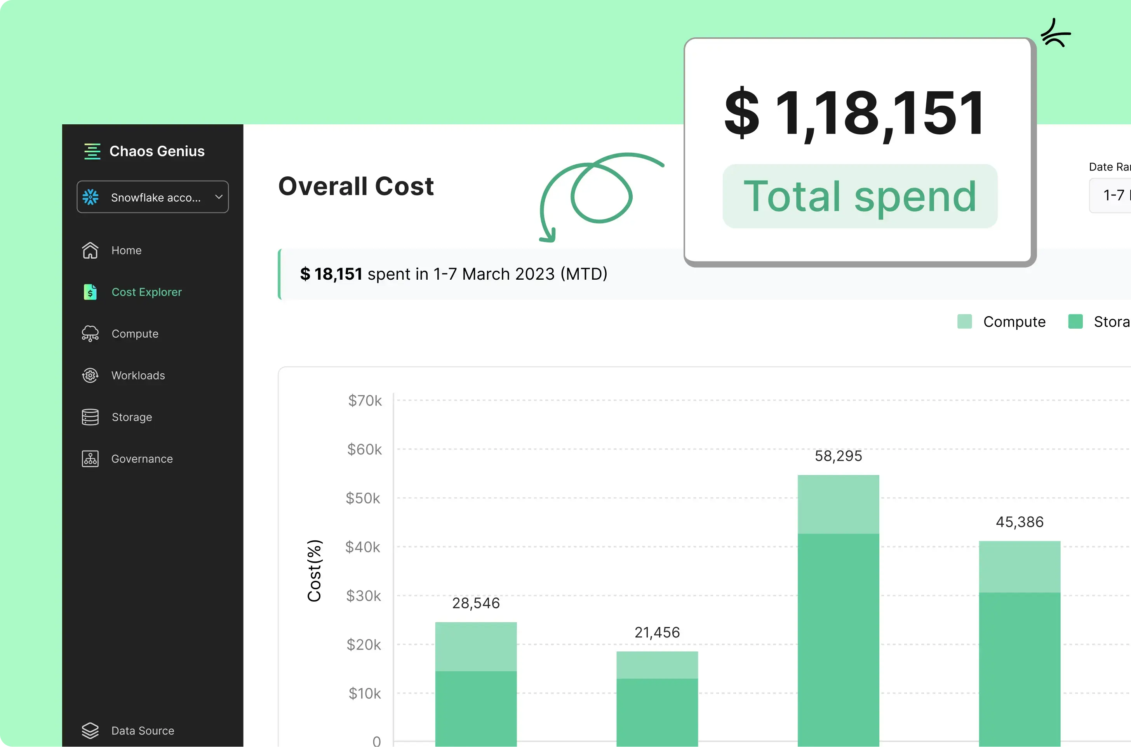Click the $40k axis label
Image resolution: width=1131 pixels, height=747 pixels.
(363, 547)
